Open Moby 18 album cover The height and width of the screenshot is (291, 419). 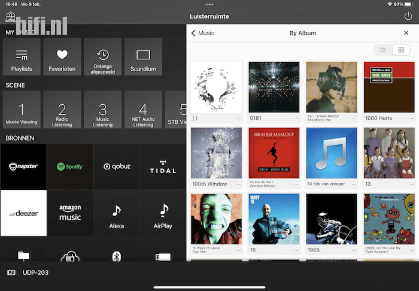[x=274, y=219]
